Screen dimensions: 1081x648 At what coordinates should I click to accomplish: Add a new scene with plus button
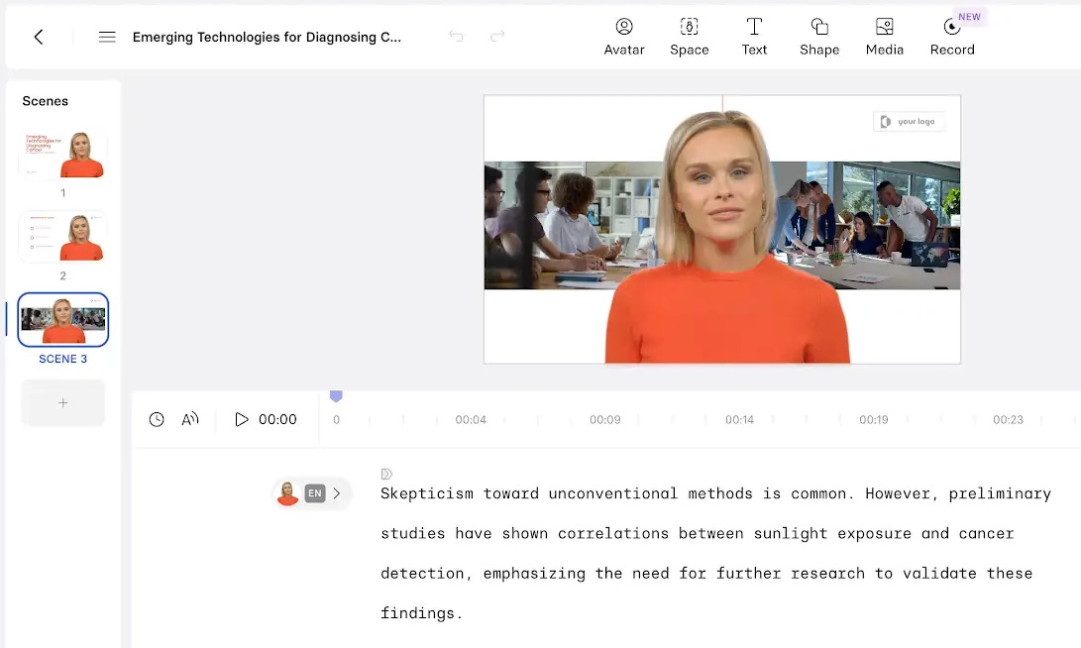pyautogui.click(x=62, y=402)
